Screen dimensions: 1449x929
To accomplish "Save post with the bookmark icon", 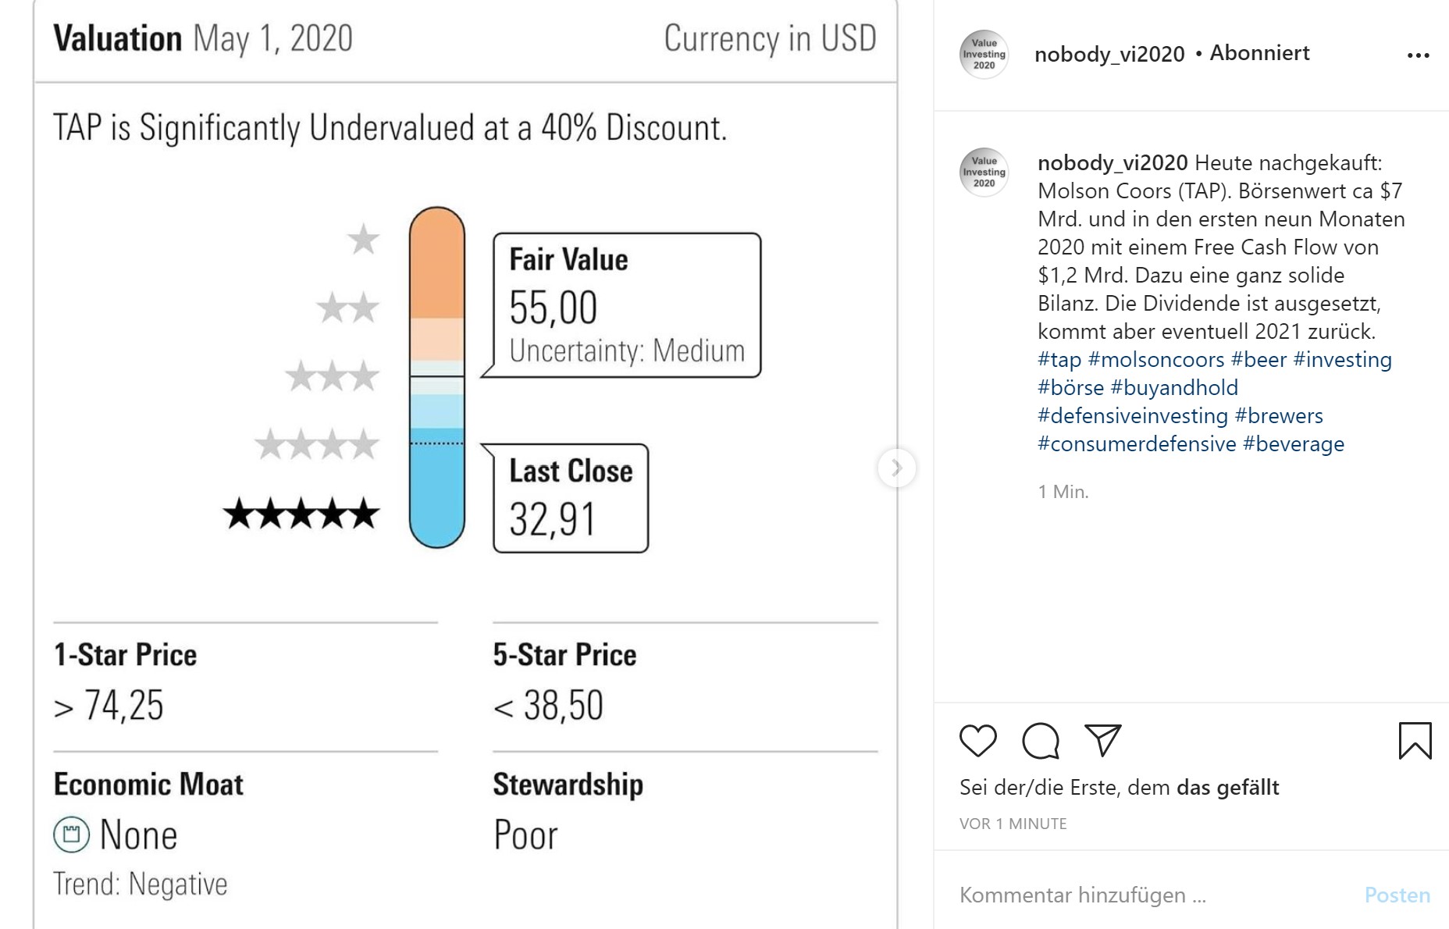I will 1415,740.
